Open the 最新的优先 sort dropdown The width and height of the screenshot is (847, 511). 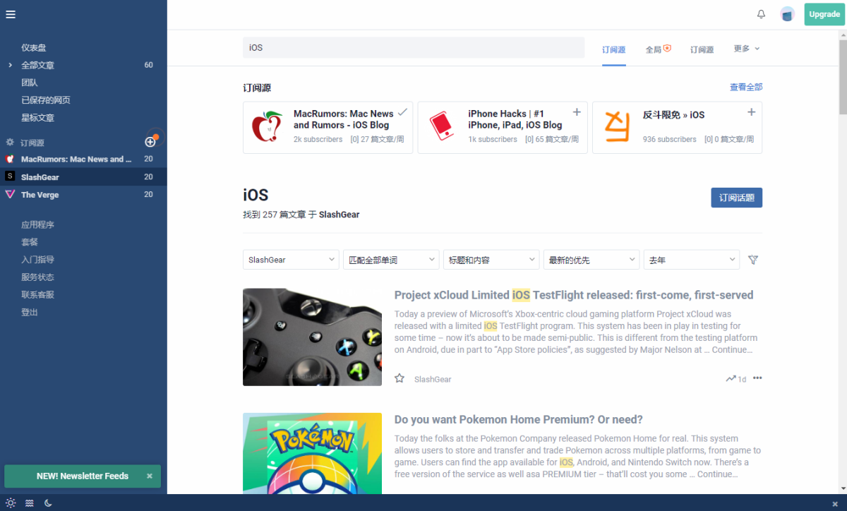(592, 260)
